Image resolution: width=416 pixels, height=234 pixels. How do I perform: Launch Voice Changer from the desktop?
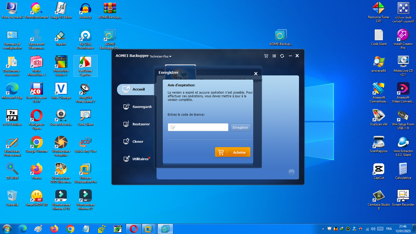tap(61, 91)
